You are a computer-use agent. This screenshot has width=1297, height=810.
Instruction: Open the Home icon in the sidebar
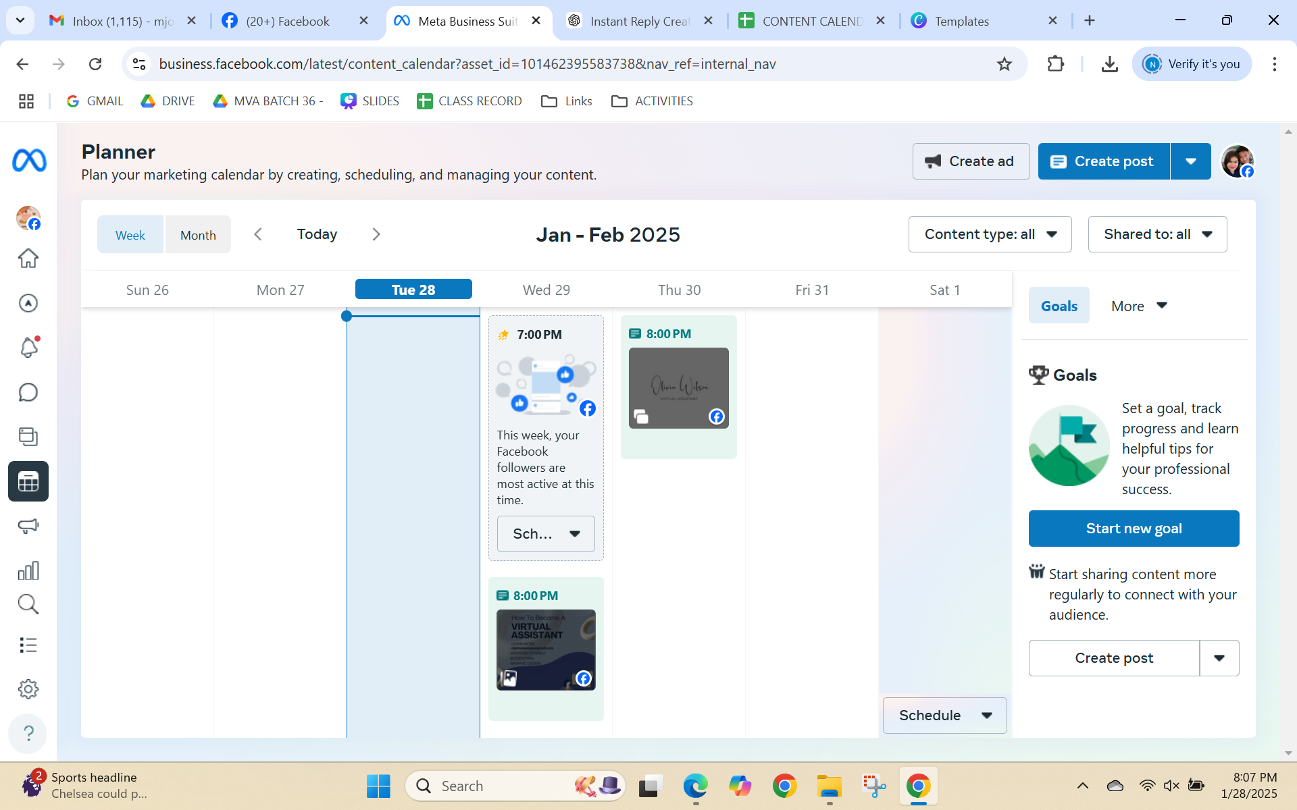(28, 259)
